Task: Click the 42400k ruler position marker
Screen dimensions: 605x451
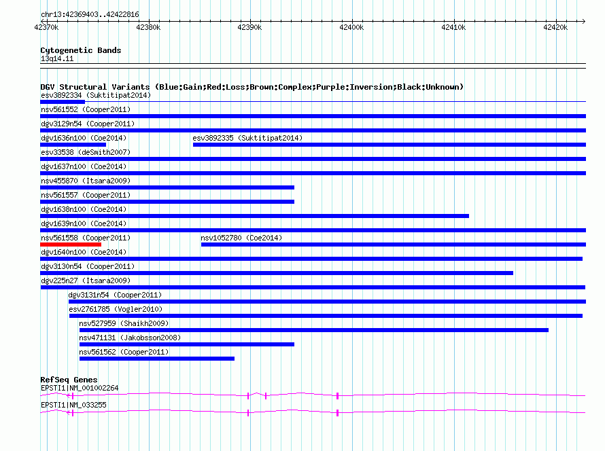Action: 351,27
